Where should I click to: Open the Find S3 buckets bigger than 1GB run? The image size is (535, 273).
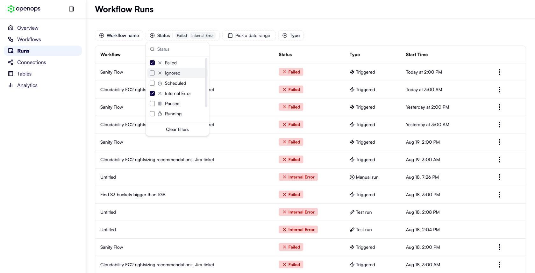point(133,195)
